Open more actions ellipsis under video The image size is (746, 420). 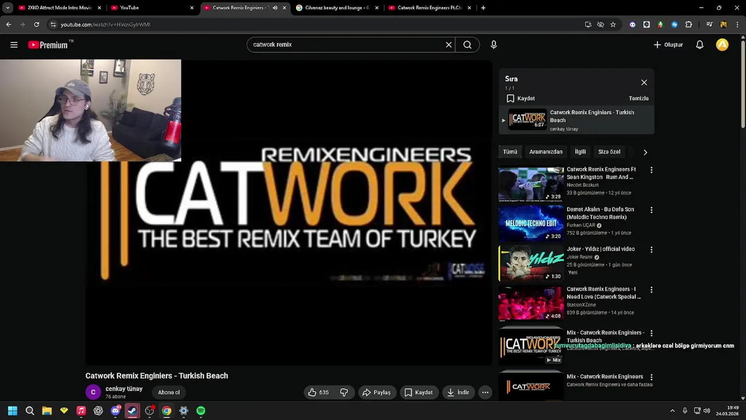[x=485, y=393]
